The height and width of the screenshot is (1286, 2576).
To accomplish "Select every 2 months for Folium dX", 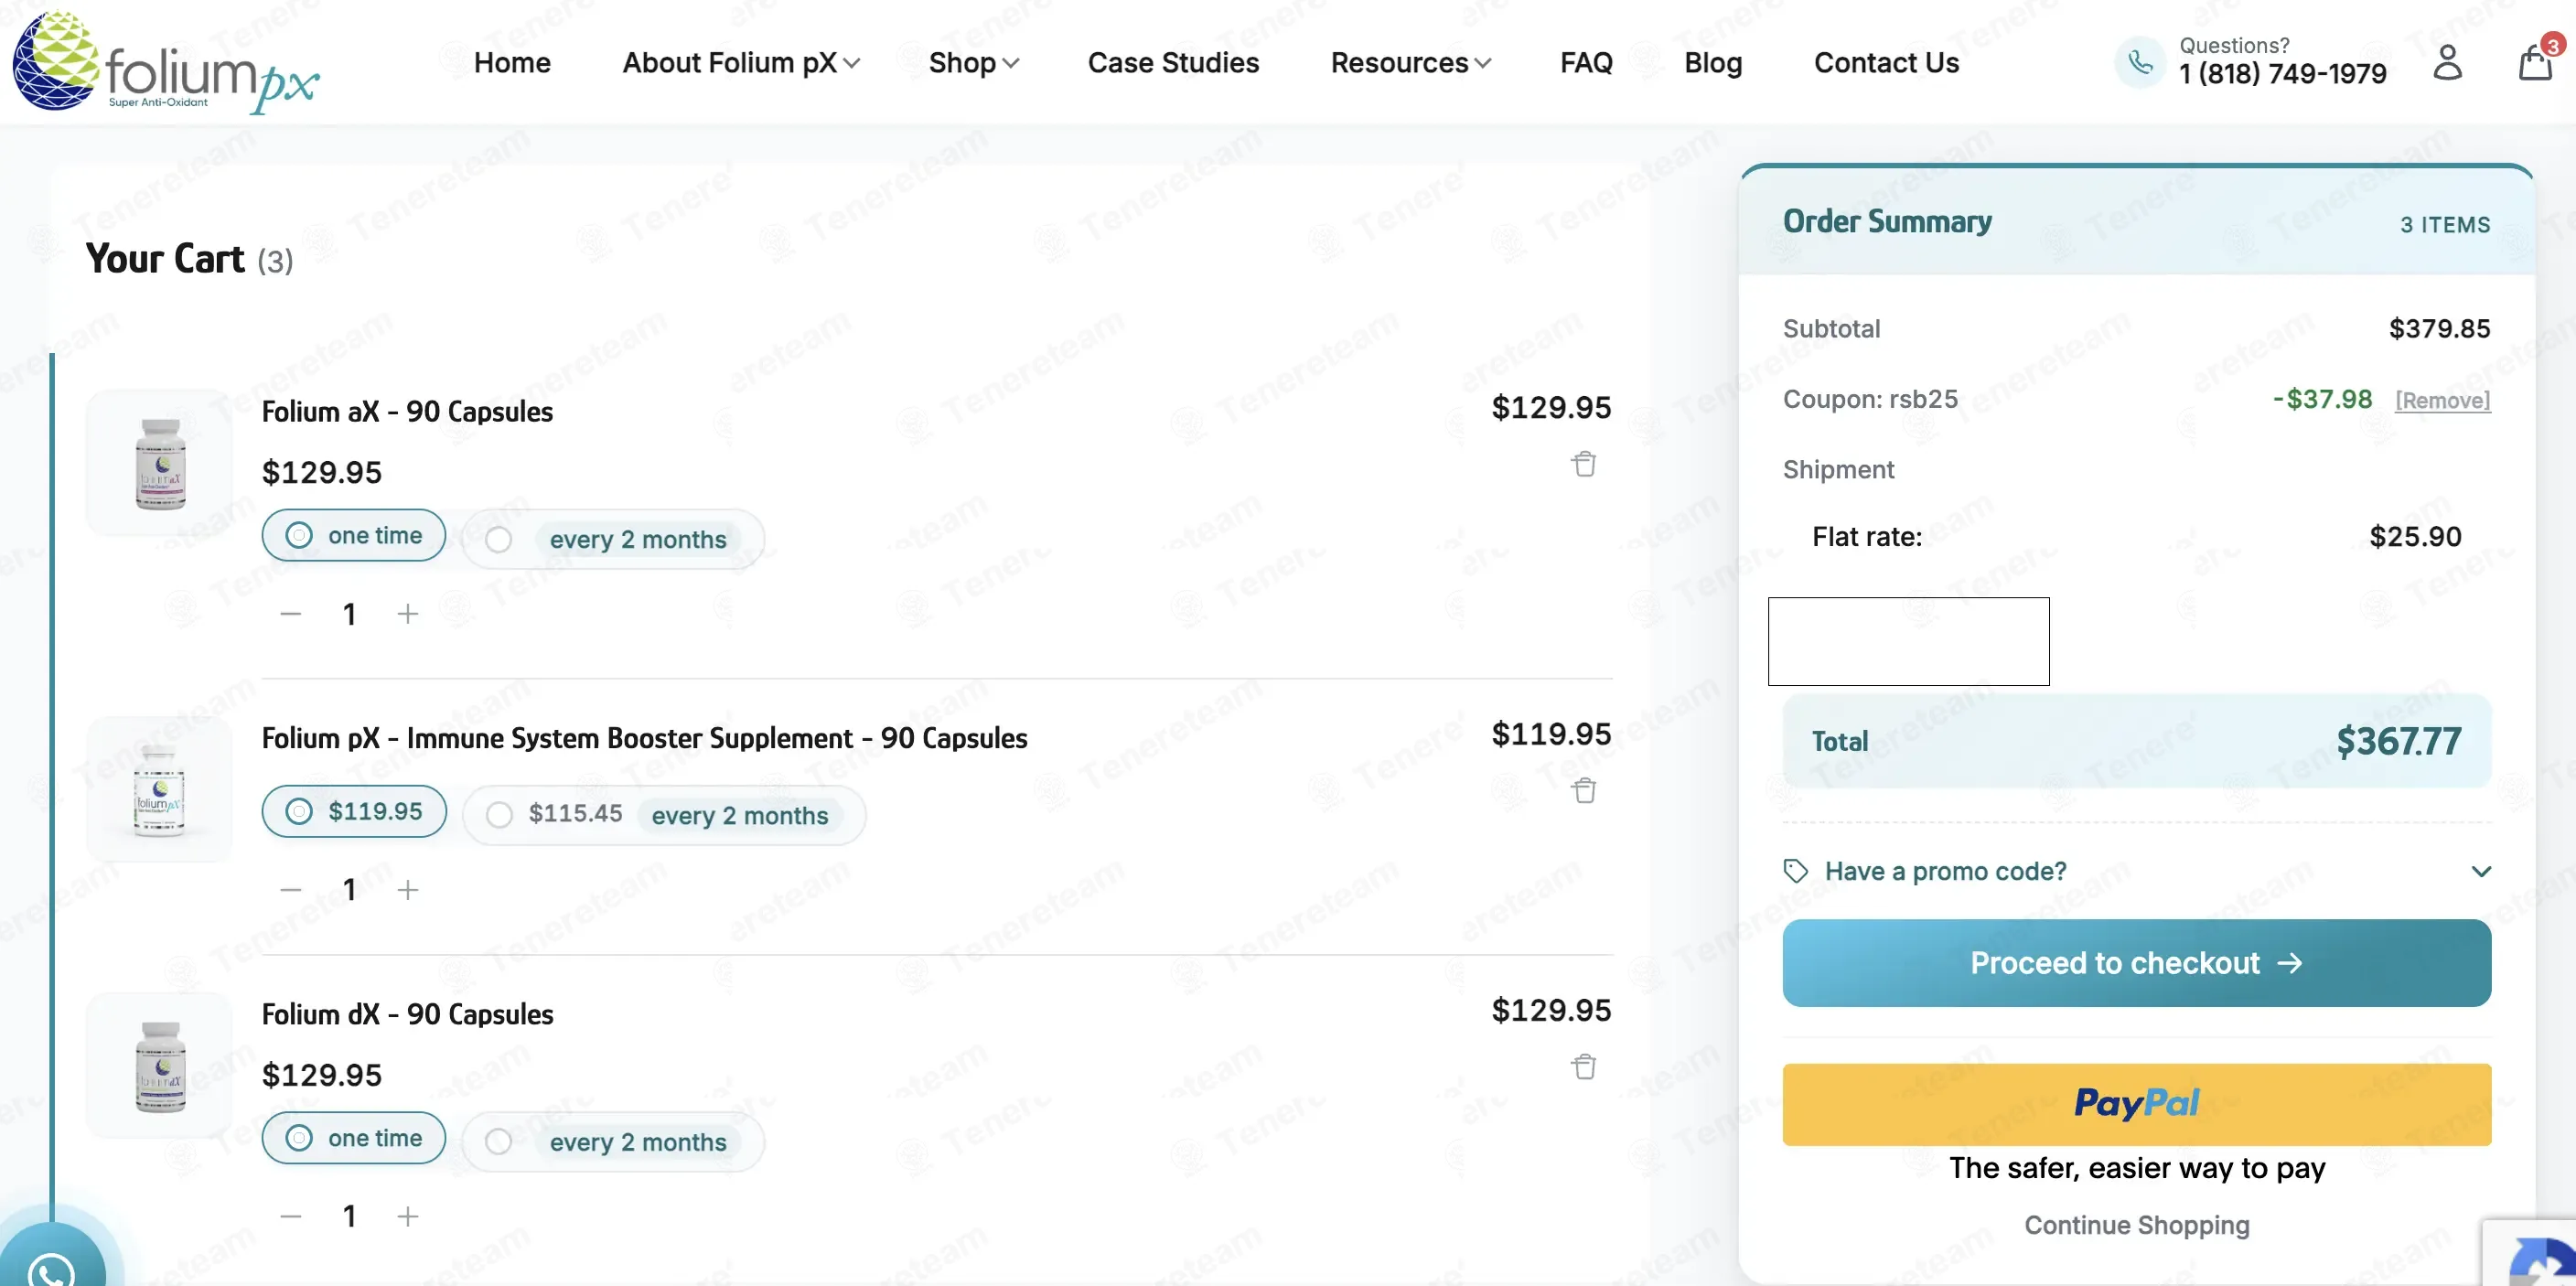I will click(x=613, y=1142).
